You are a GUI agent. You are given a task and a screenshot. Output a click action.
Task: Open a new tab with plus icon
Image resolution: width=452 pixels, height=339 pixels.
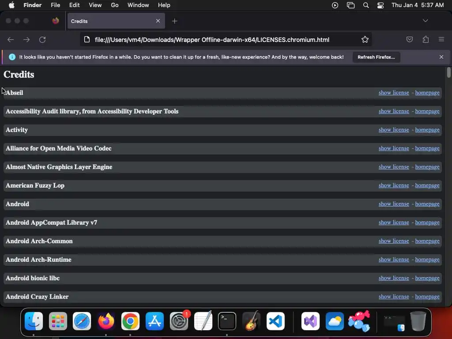[175, 21]
